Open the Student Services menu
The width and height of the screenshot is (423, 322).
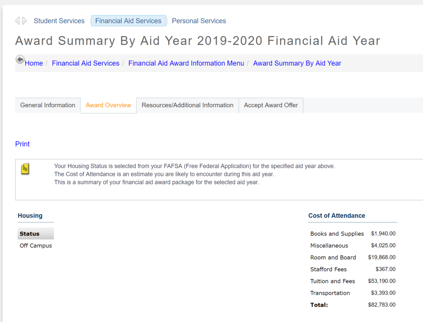[59, 21]
